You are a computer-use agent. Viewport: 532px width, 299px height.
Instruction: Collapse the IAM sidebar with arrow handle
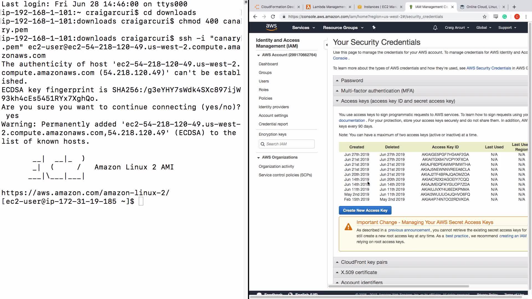326,45
